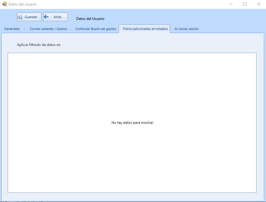Image resolution: width=266 pixels, height=202 pixels.
Task: Click the left arrow icon on Atrás
Action: click(46, 17)
